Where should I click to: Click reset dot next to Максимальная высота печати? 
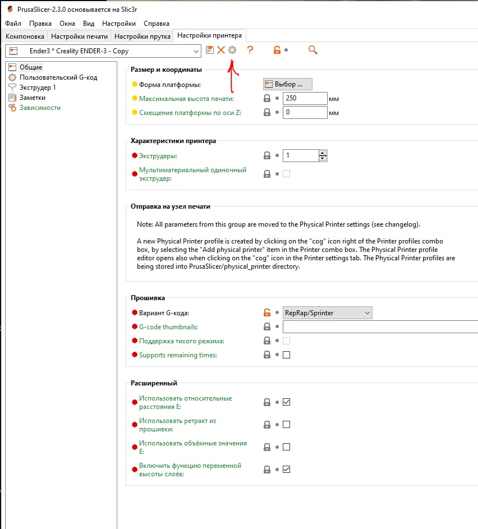coord(277,98)
